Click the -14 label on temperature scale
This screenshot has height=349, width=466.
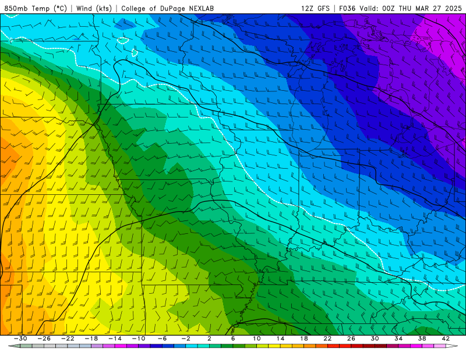[115, 339]
